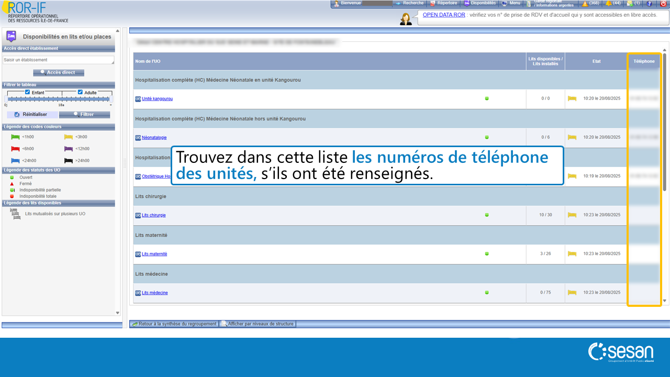Open the messages envelope icon
The width and height of the screenshot is (670, 377).
(630, 3)
